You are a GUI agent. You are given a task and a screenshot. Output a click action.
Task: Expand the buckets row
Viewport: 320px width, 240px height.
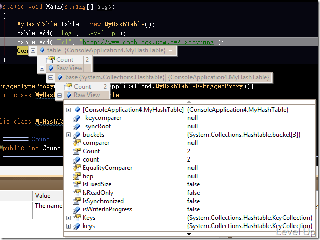click(x=68, y=135)
